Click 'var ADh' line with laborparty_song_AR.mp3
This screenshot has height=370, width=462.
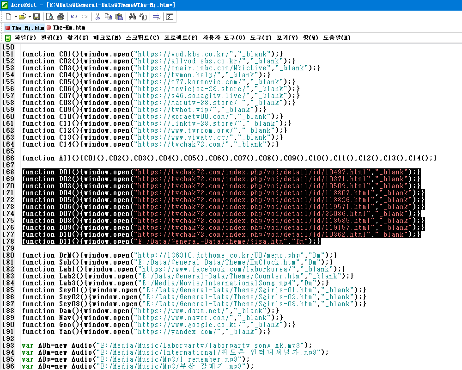167,345
